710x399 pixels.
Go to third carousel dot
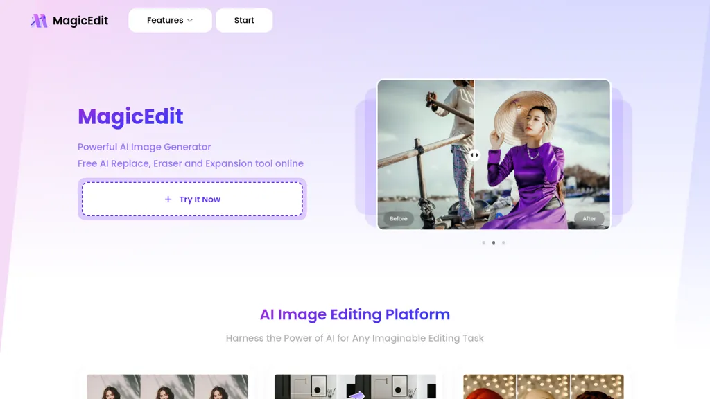pyautogui.click(x=503, y=243)
